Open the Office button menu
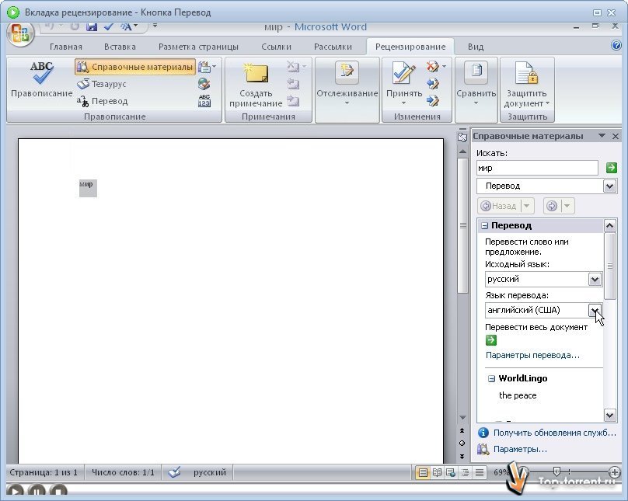The width and height of the screenshot is (628, 501). pyautogui.click(x=21, y=34)
